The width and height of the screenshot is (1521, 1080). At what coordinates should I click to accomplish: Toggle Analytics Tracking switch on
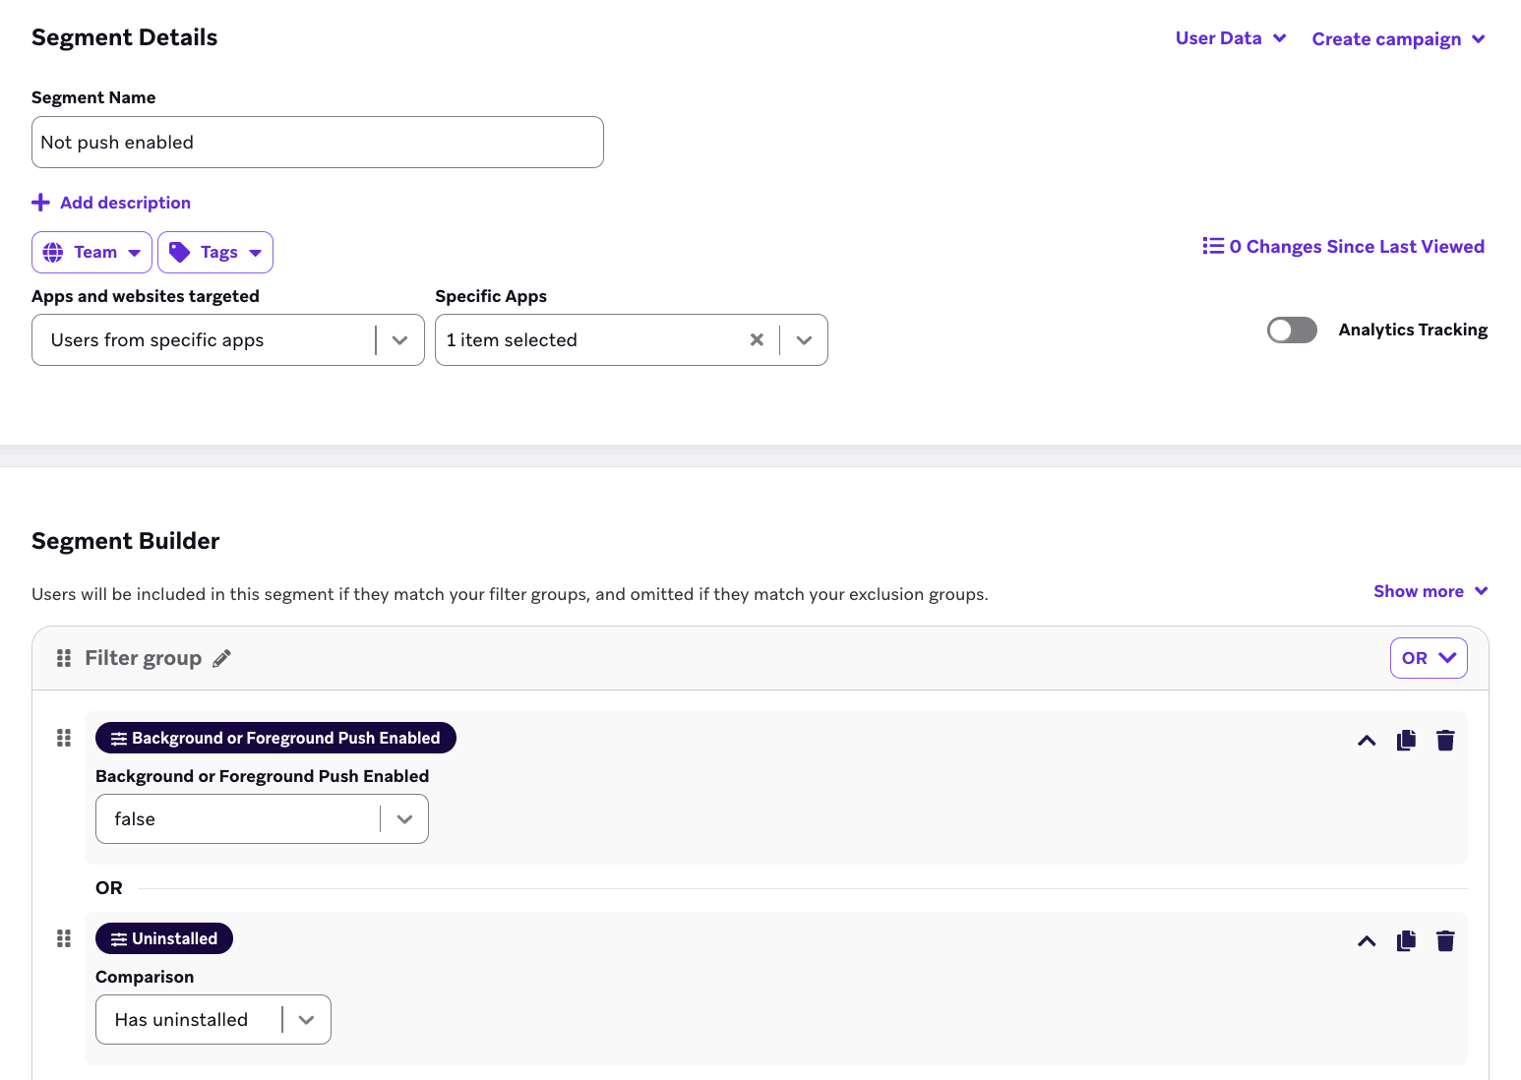(x=1291, y=330)
